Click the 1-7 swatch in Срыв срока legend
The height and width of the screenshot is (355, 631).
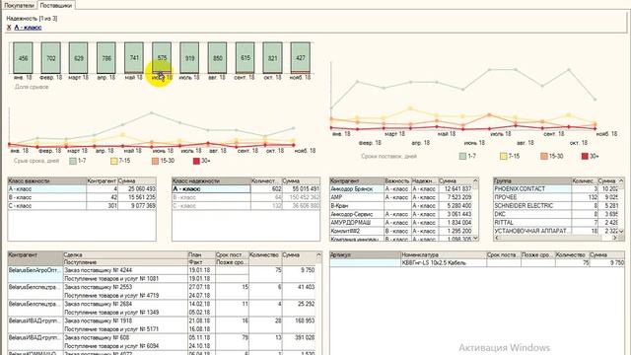pyautogui.click(x=73, y=161)
